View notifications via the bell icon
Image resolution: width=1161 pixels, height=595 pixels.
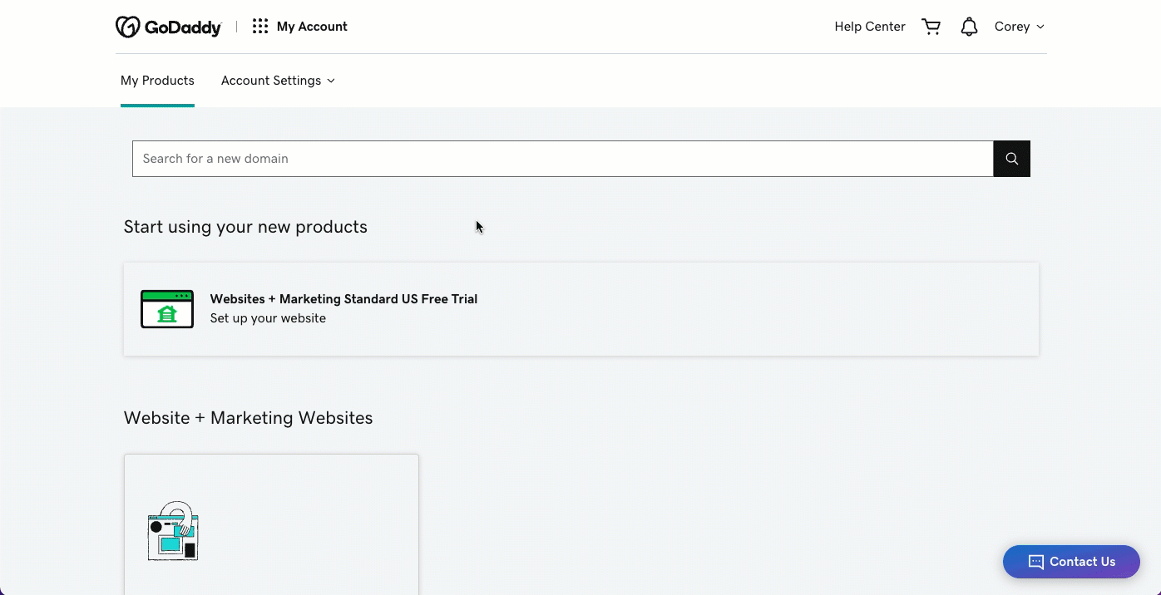tap(969, 27)
